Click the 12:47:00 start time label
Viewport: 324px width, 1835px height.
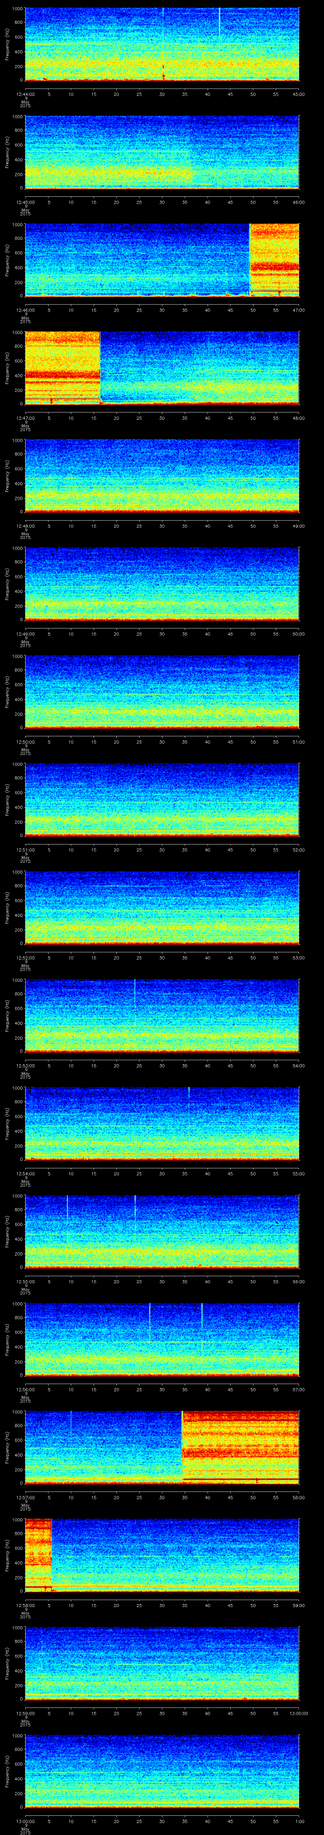pos(26,418)
